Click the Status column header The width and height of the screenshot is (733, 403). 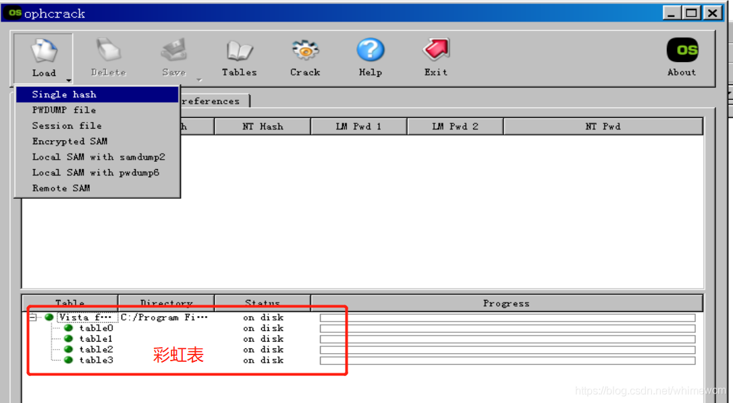pyautogui.click(x=263, y=303)
